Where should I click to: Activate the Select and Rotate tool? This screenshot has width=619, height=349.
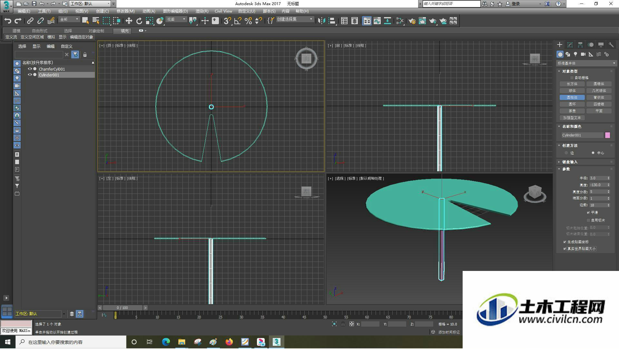(x=139, y=21)
